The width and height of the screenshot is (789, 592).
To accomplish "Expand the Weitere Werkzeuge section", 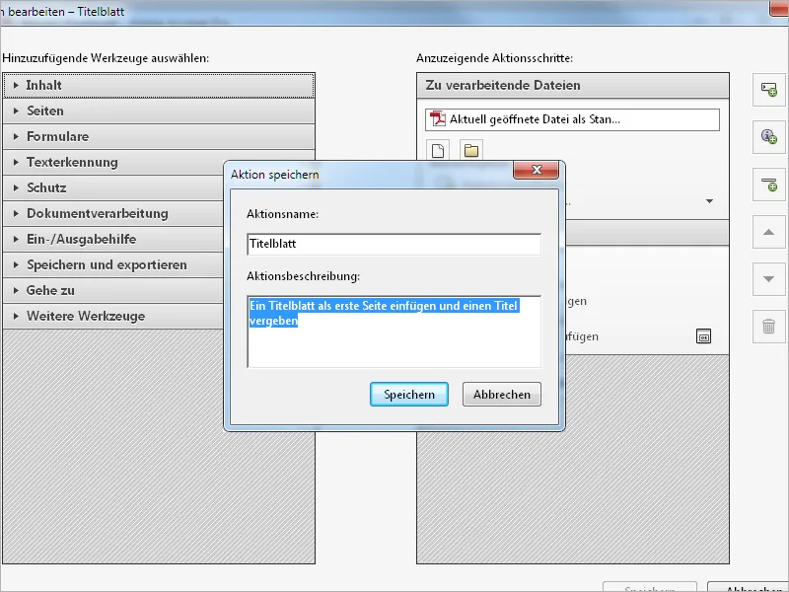I will tap(113, 316).
